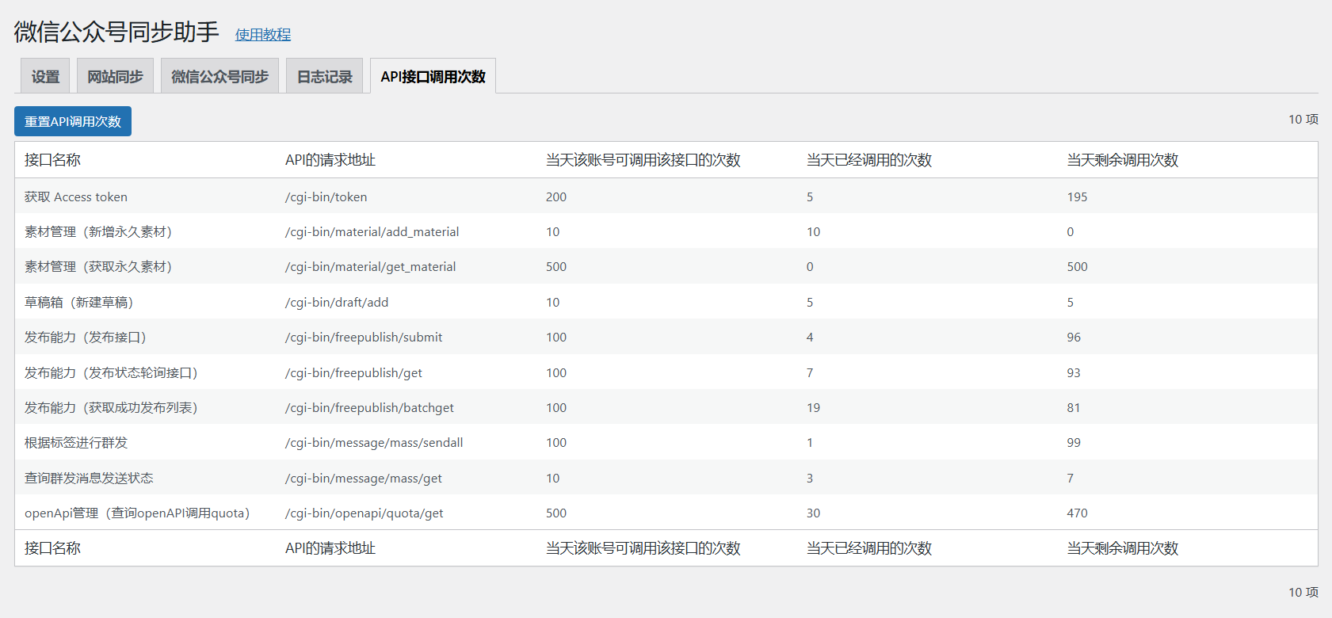
Task: Click the top 10 项 item count
Action: pos(1303,119)
